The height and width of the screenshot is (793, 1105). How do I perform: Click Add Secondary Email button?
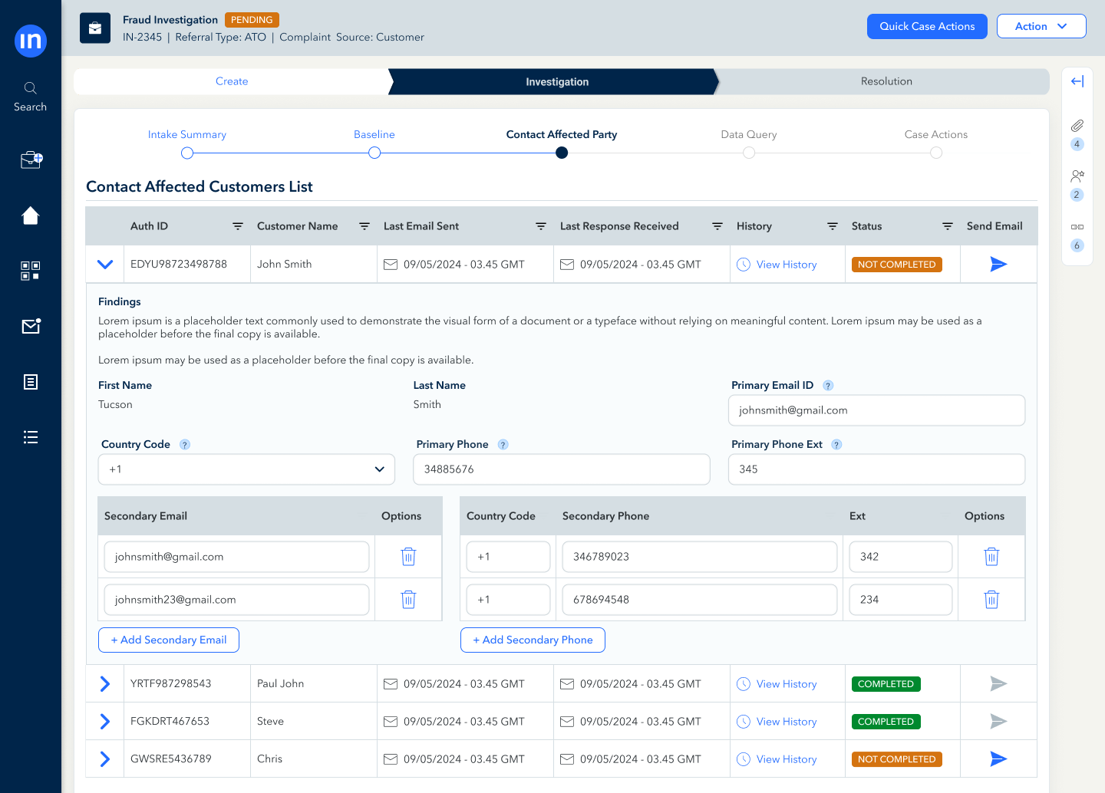(x=169, y=640)
